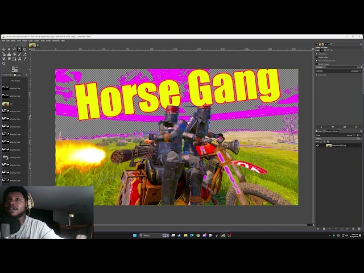
Task: Toggle the Draw mask checkbox
Action: (317, 75)
